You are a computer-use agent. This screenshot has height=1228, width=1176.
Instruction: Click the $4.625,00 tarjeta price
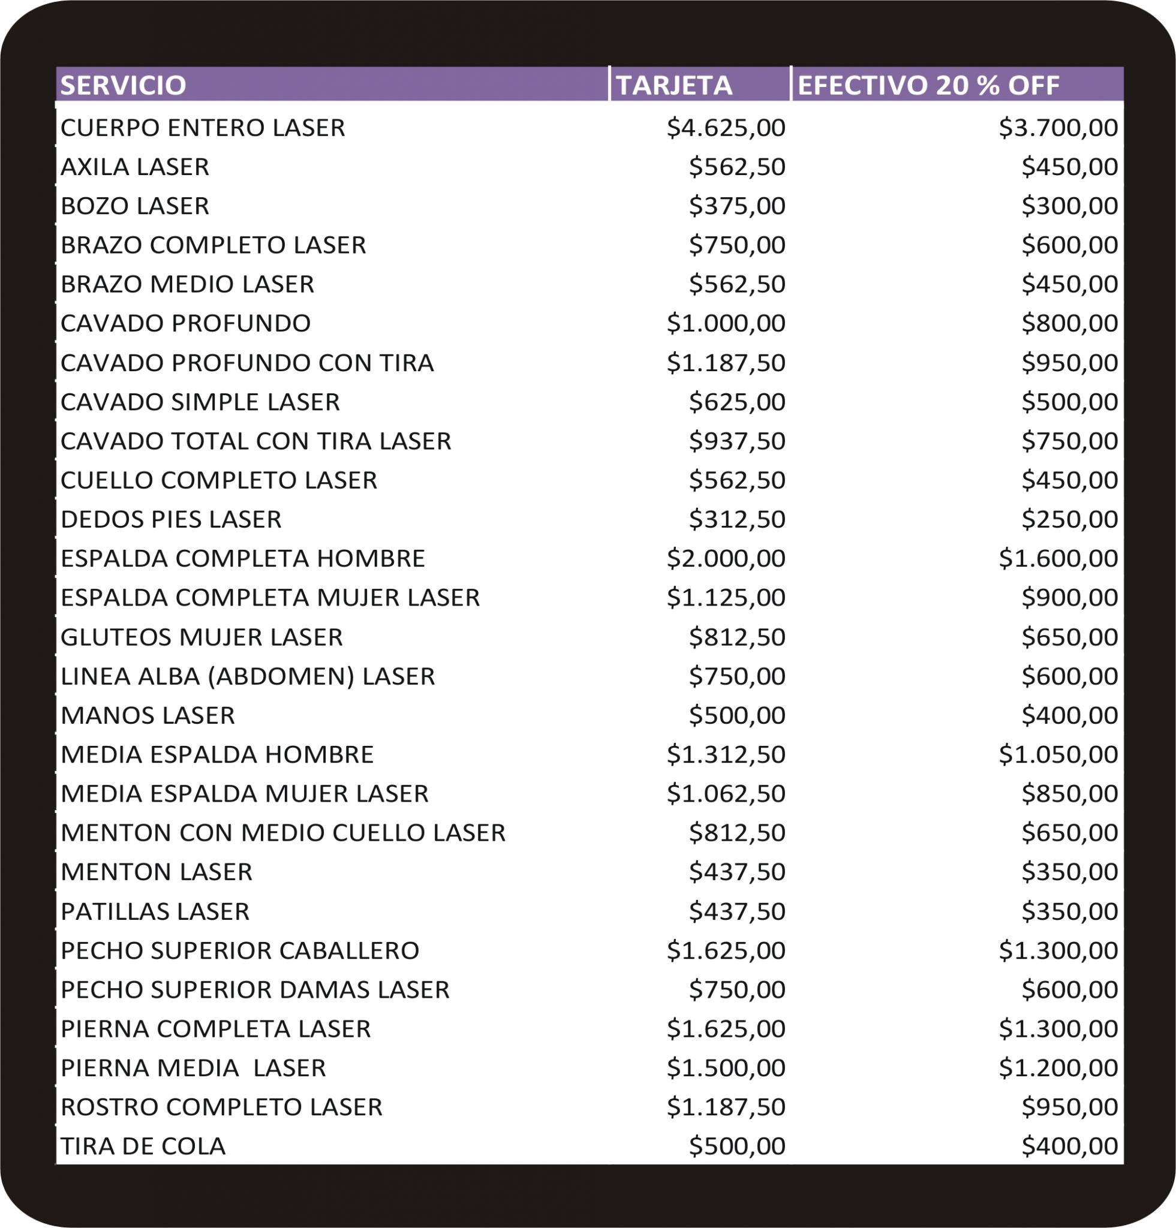[726, 128]
